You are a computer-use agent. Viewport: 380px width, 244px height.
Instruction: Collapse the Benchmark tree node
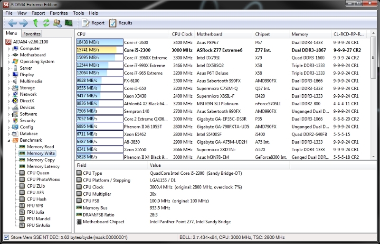(x=9, y=140)
